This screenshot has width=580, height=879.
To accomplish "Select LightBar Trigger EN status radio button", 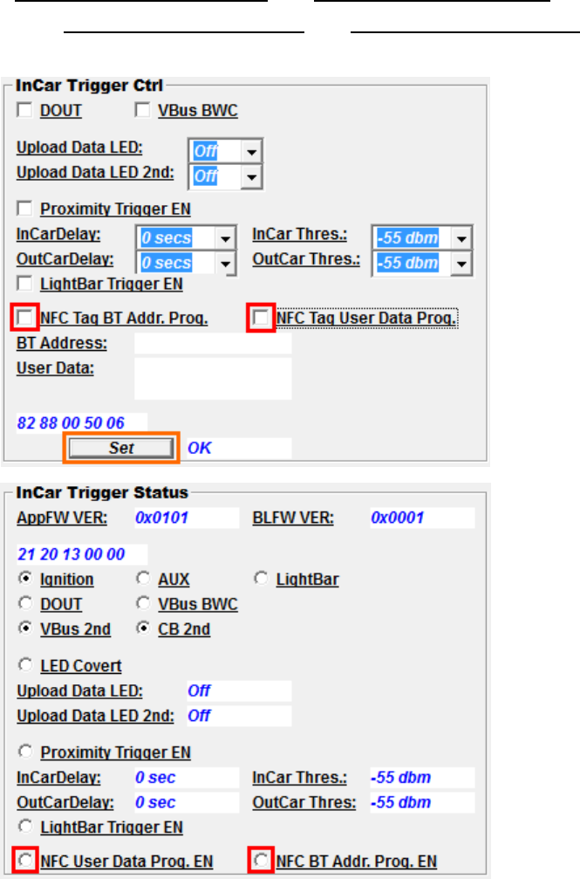I will [x=25, y=826].
